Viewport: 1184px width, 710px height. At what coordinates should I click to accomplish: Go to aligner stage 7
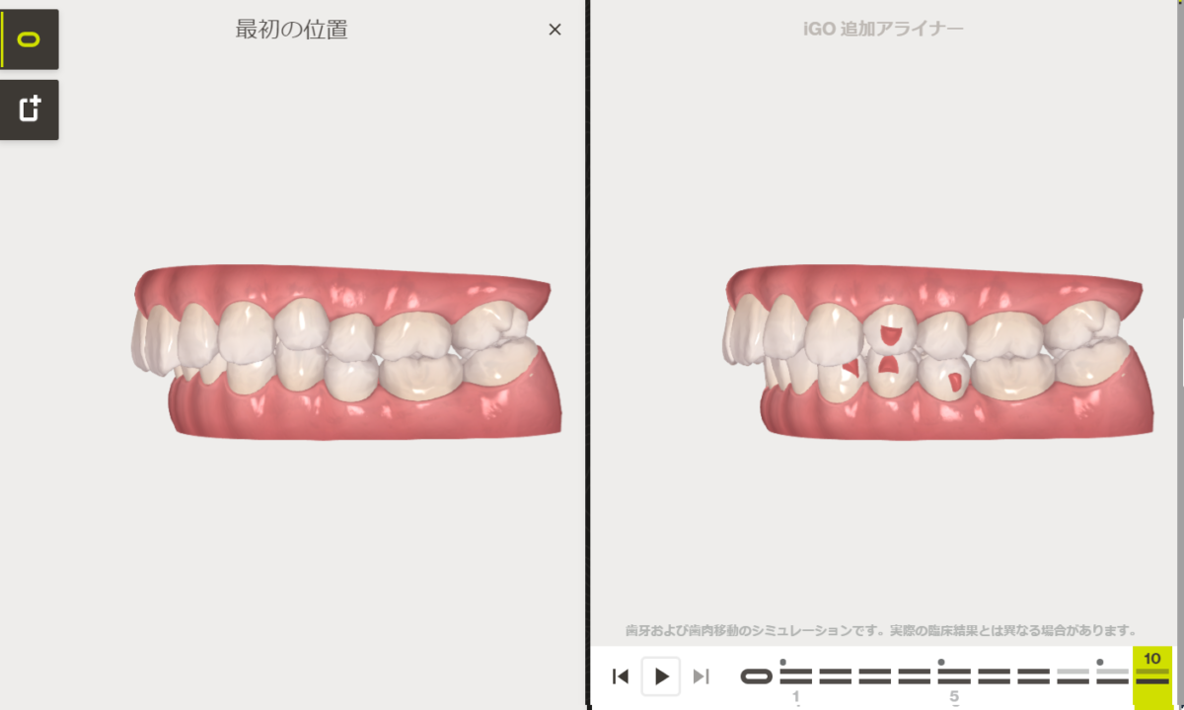pos(1033,676)
